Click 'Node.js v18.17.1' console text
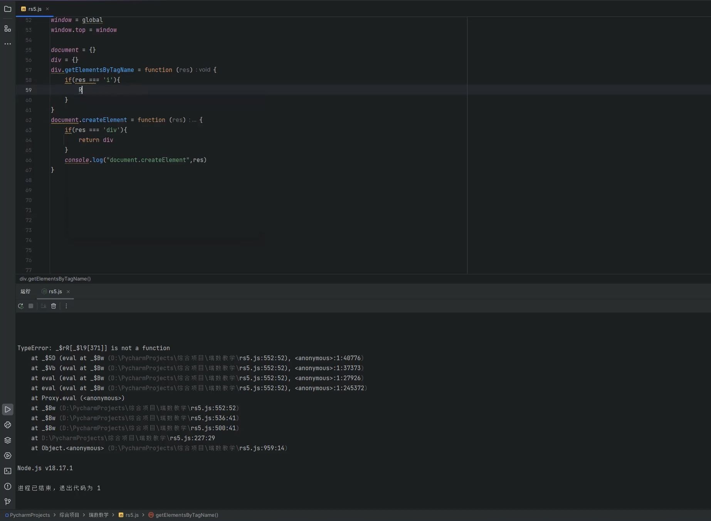The image size is (711, 521). click(x=45, y=468)
